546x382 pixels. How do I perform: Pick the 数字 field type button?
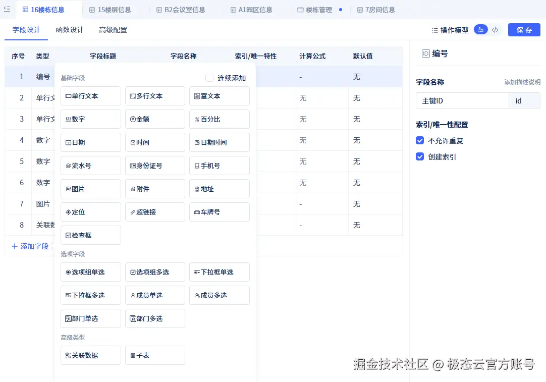(90, 119)
